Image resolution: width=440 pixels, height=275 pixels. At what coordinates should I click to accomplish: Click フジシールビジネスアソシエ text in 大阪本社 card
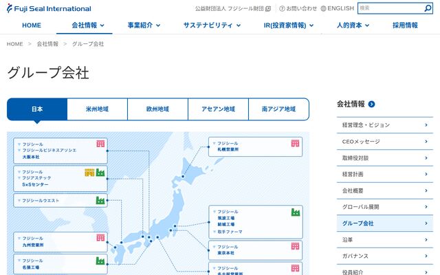click(x=49, y=151)
